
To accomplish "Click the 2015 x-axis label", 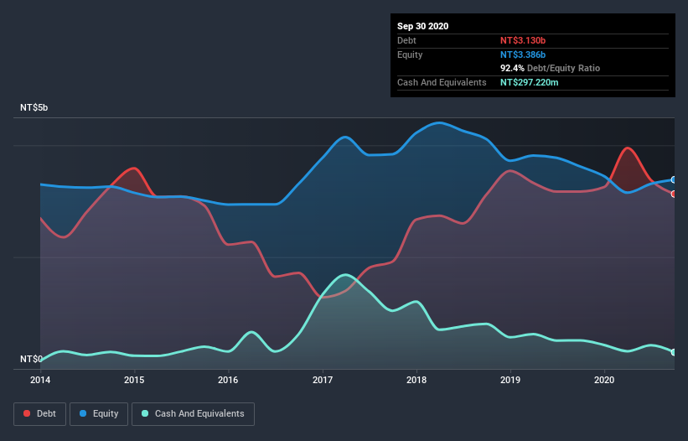I will point(134,380).
